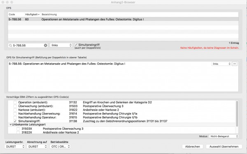Uncheck Simultaneingriff 31138 suggestion
The height and width of the screenshot is (154, 247).
(15, 121)
